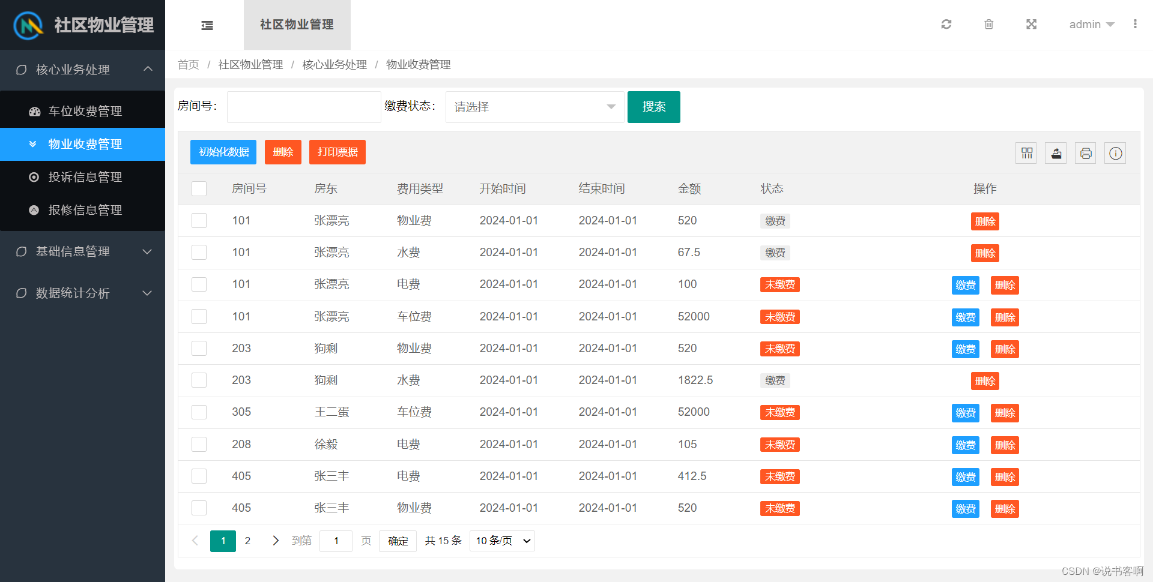Go to page 2

[x=247, y=541]
